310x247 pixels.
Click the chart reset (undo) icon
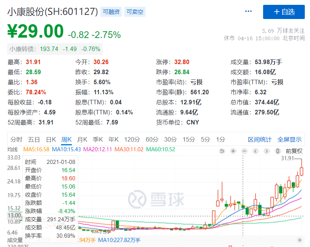point(222,151)
